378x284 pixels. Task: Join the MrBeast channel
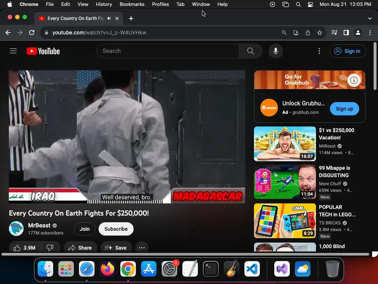point(85,229)
